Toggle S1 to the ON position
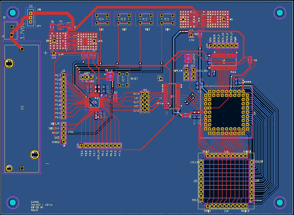The width and height of the screenshot is (294, 215). tap(31, 13)
